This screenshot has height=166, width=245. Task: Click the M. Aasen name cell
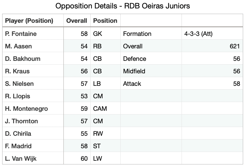coord(18,46)
